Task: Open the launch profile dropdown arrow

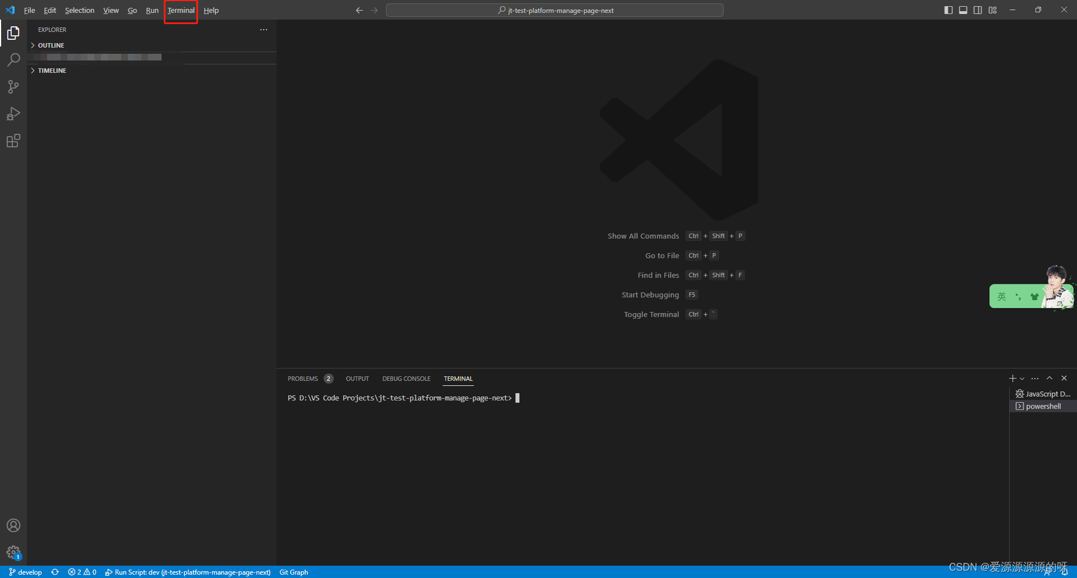Action: tap(1022, 379)
